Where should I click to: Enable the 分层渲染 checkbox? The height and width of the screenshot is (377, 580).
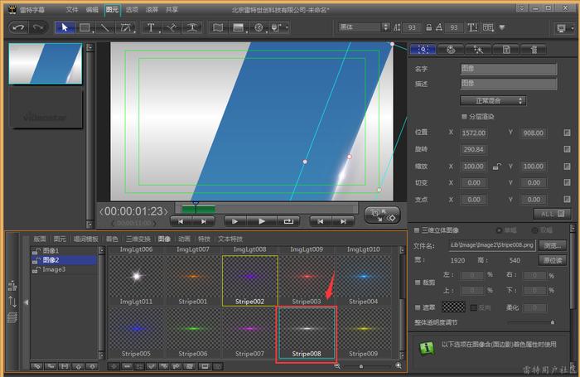tap(464, 117)
